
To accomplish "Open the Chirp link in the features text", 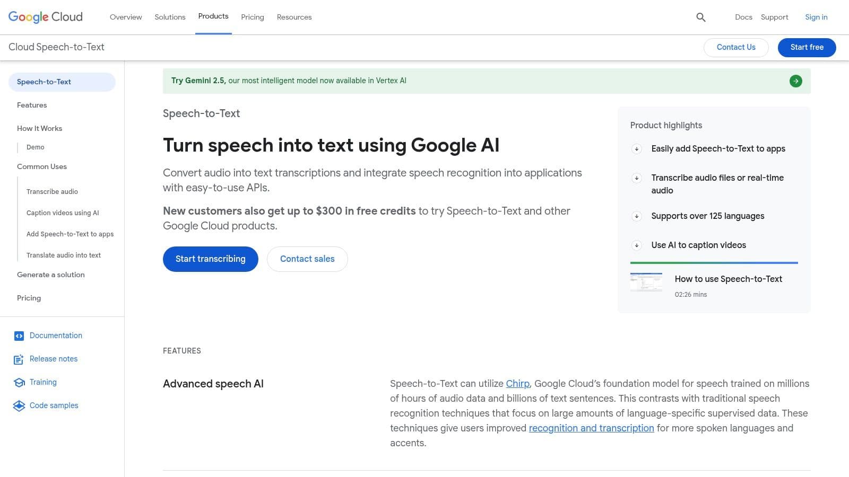I will coord(517,383).
